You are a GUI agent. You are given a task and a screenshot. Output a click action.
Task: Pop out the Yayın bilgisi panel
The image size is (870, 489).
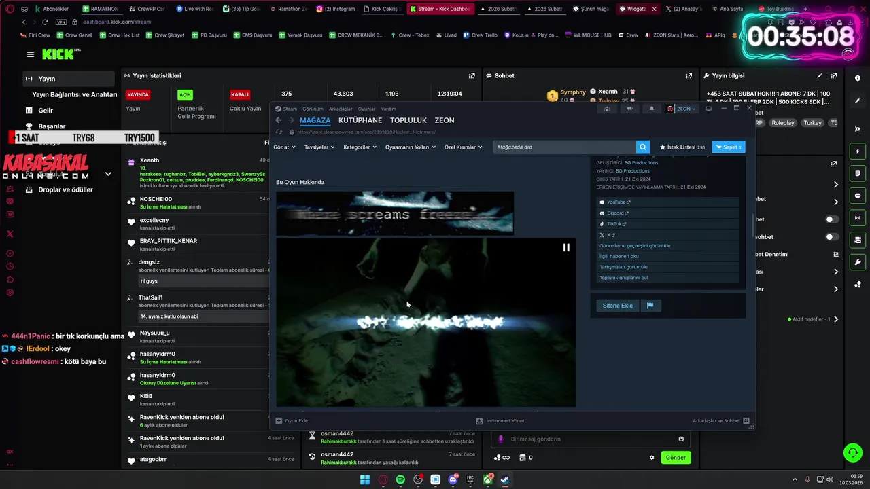[x=834, y=76]
